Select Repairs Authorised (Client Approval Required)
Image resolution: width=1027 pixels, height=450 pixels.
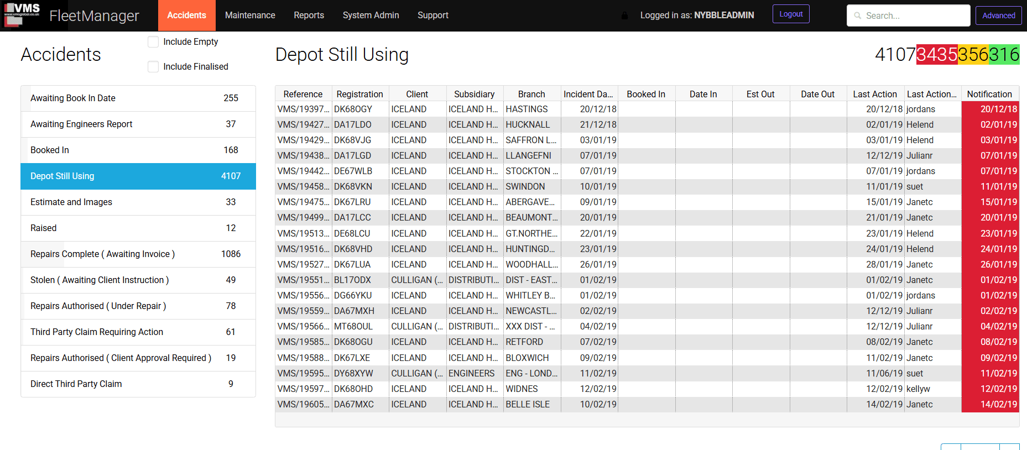coord(138,358)
